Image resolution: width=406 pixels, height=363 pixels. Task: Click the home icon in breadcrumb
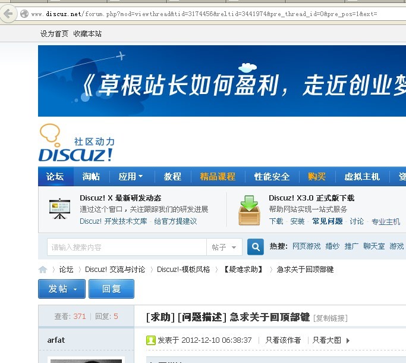click(x=43, y=270)
